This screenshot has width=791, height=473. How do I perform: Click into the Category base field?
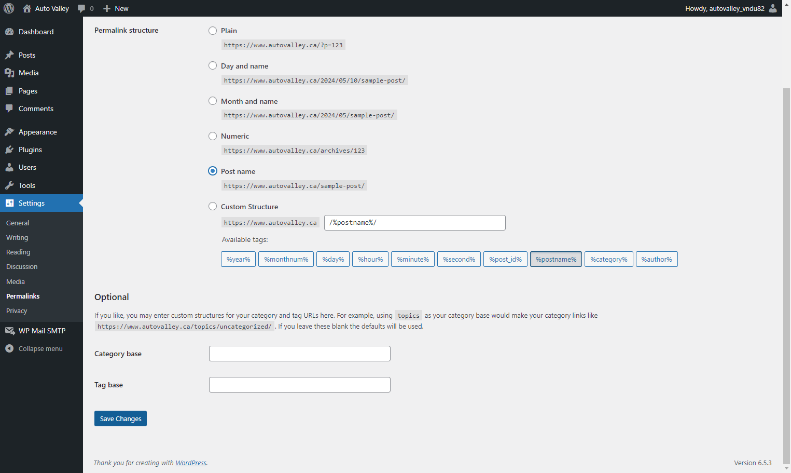coord(300,354)
